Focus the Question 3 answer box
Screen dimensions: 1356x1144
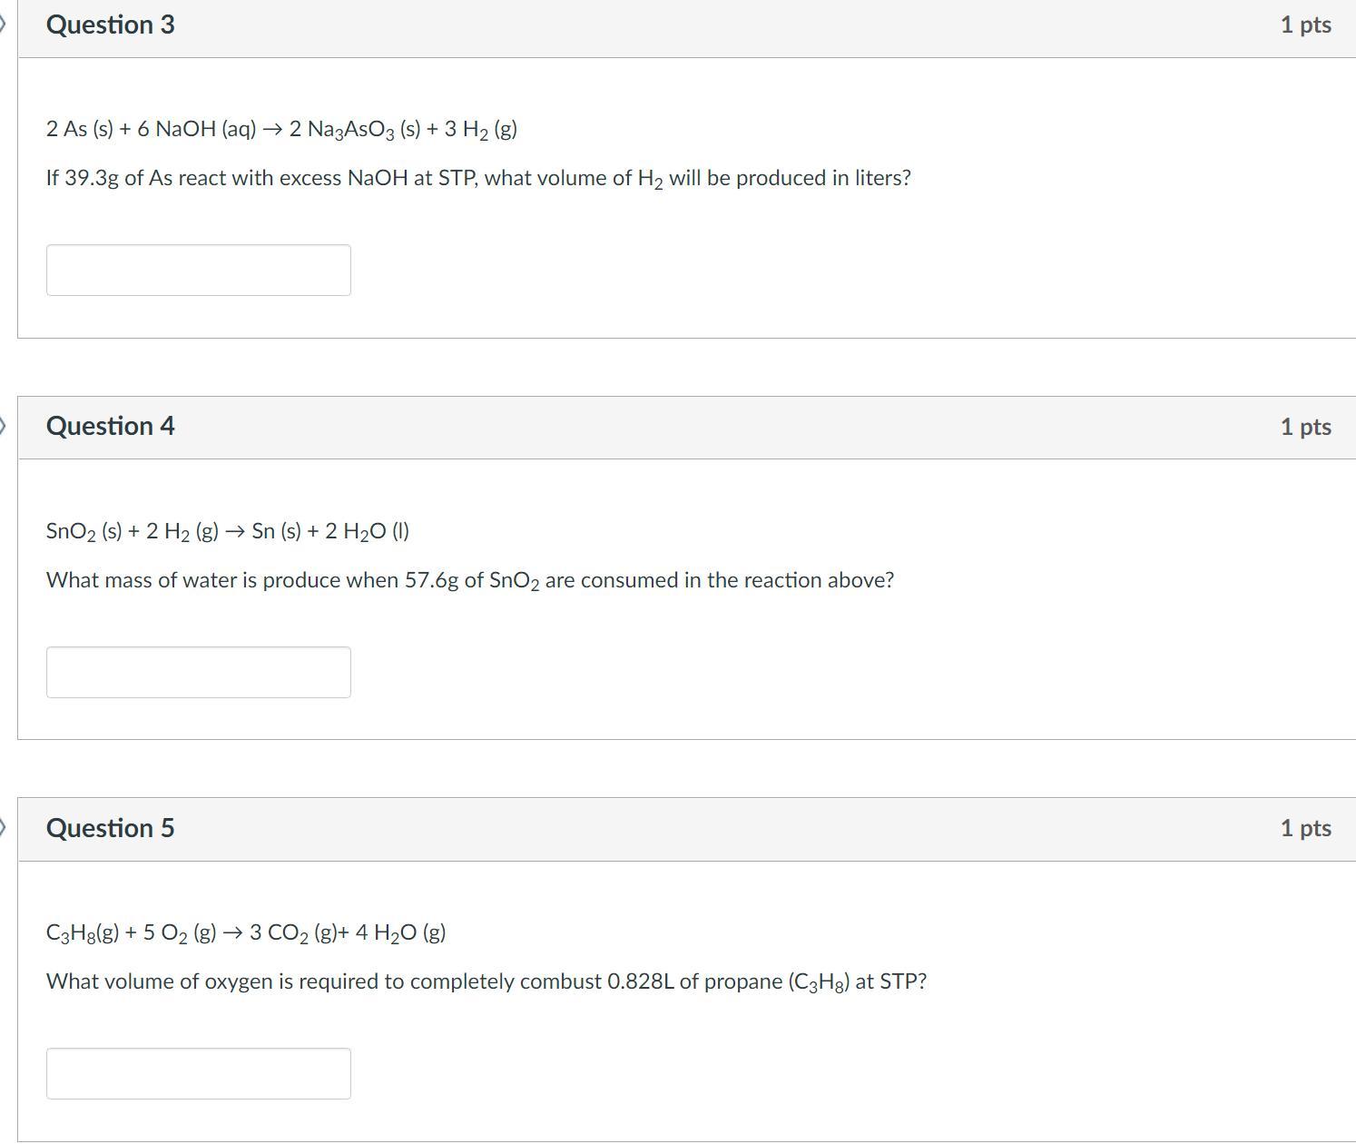click(198, 270)
